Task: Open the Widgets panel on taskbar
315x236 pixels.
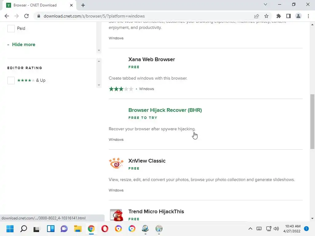Action: click(51, 229)
